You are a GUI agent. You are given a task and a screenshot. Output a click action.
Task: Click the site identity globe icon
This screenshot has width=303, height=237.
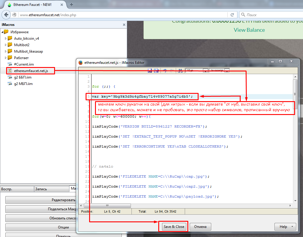[x=14, y=15]
